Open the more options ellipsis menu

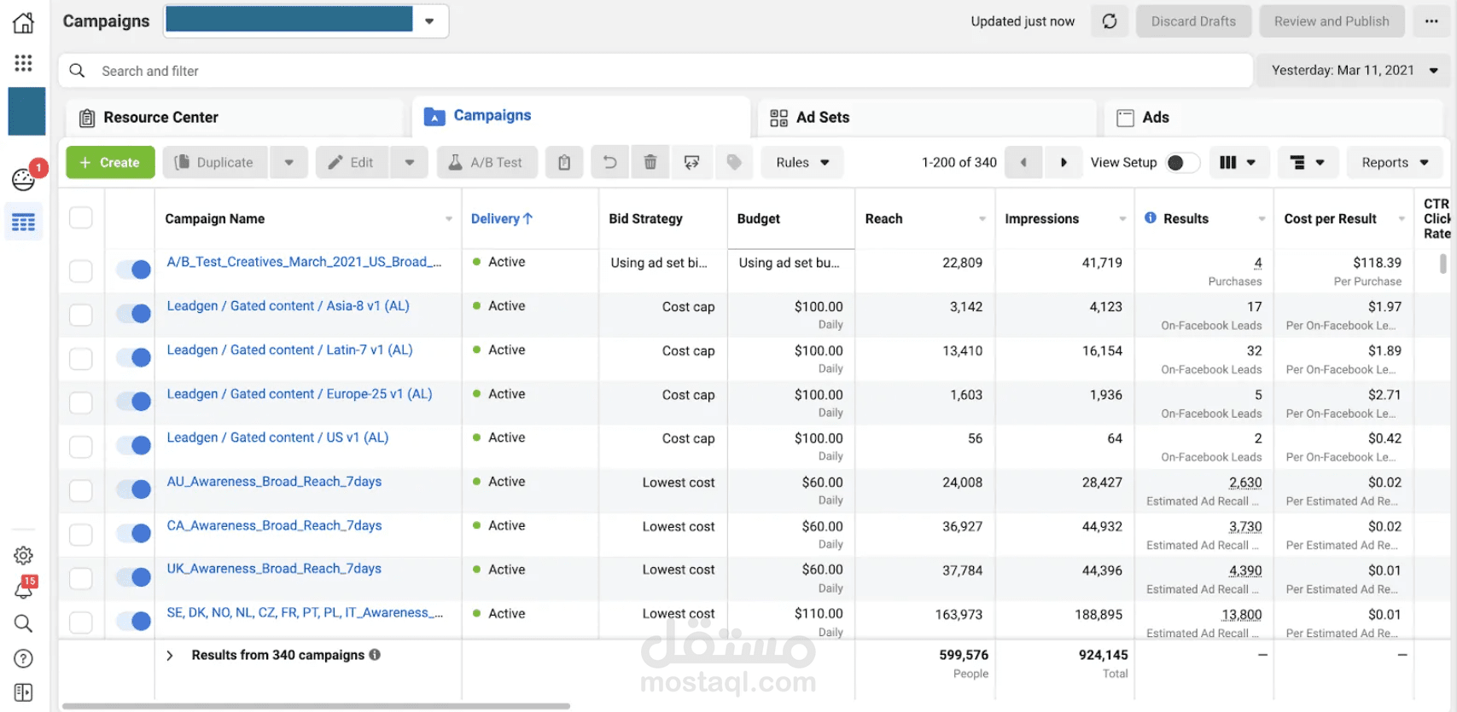point(1431,21)
